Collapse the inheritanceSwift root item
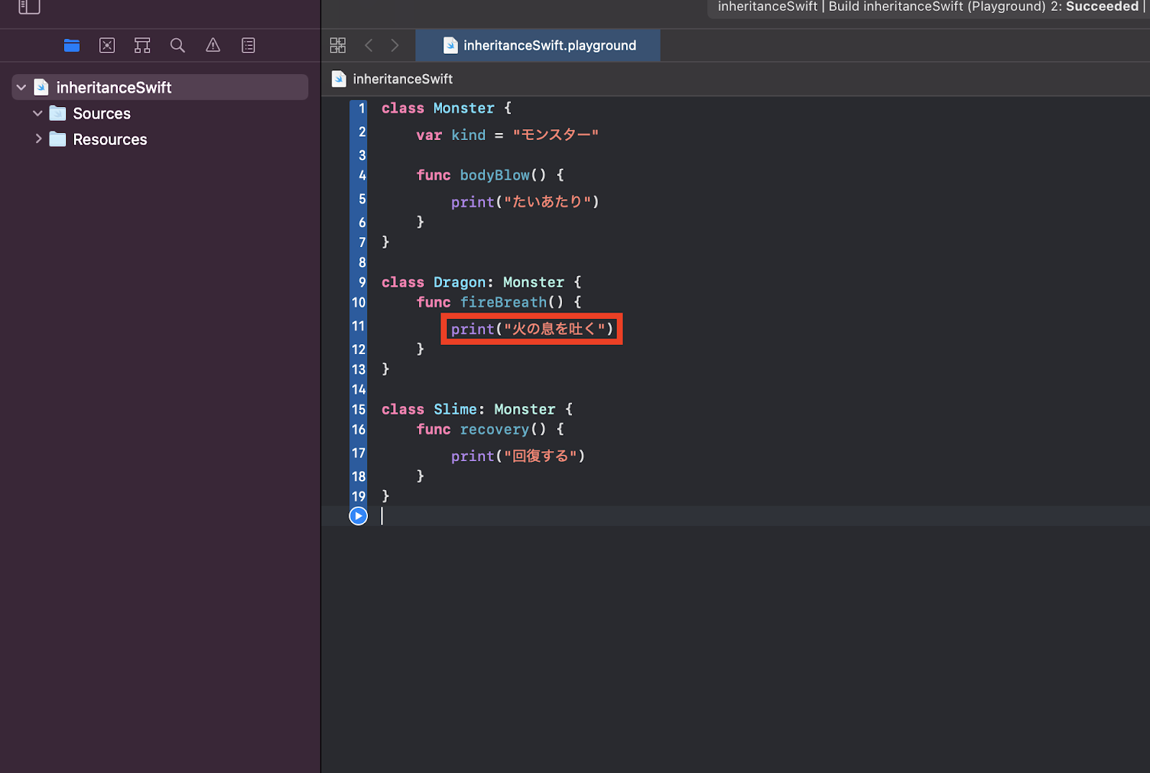The height and width of the screenshot is (773, 1150). pos(22,88)
